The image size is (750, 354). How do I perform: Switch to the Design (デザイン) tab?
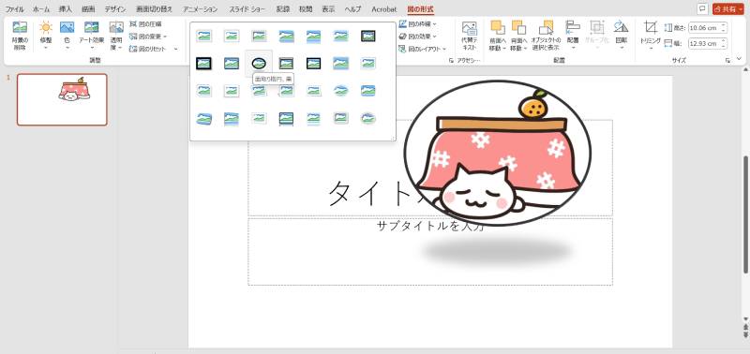115,9
